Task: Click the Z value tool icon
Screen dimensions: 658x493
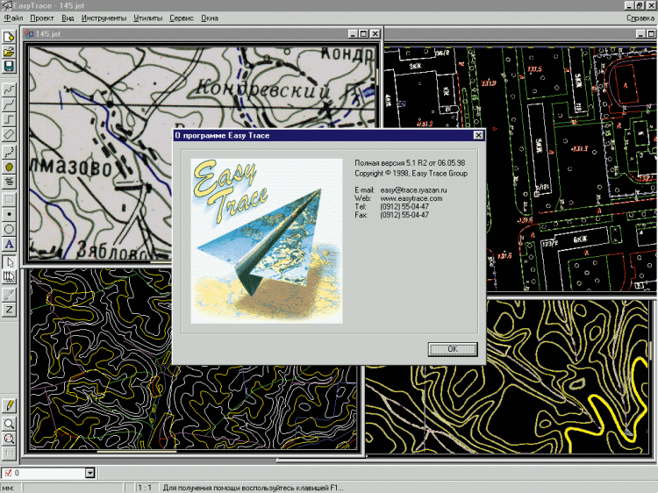Action: click(9, 310)
